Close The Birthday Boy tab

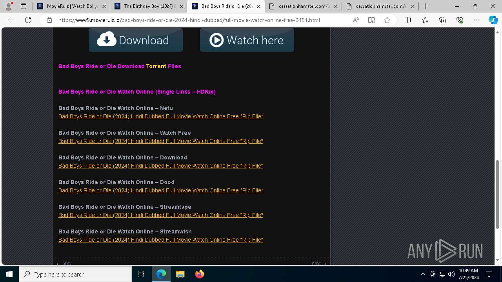click(x=181, y=6)
